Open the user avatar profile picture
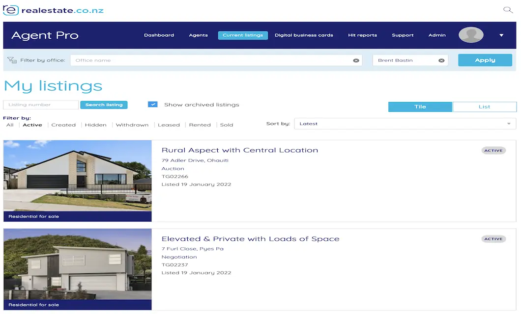Screen dimensions: 521x314 (471, 35)
